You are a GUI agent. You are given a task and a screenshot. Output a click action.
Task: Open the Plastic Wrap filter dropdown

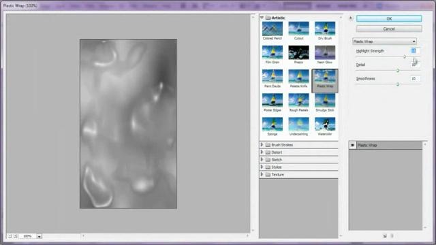[384, 42]
